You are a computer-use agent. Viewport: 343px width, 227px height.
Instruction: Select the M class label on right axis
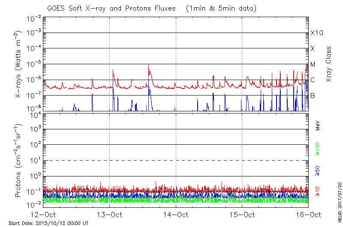[313, 64]
